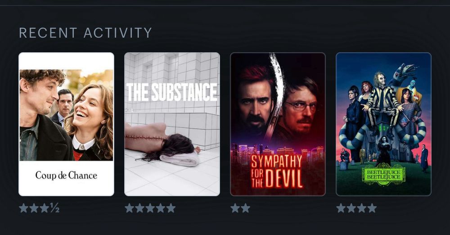Image resolution: width=450 pixels, height=235 pixels.
Task: Click the first star under The Substance
Action: pyautogui.click(x=130, y=208)
